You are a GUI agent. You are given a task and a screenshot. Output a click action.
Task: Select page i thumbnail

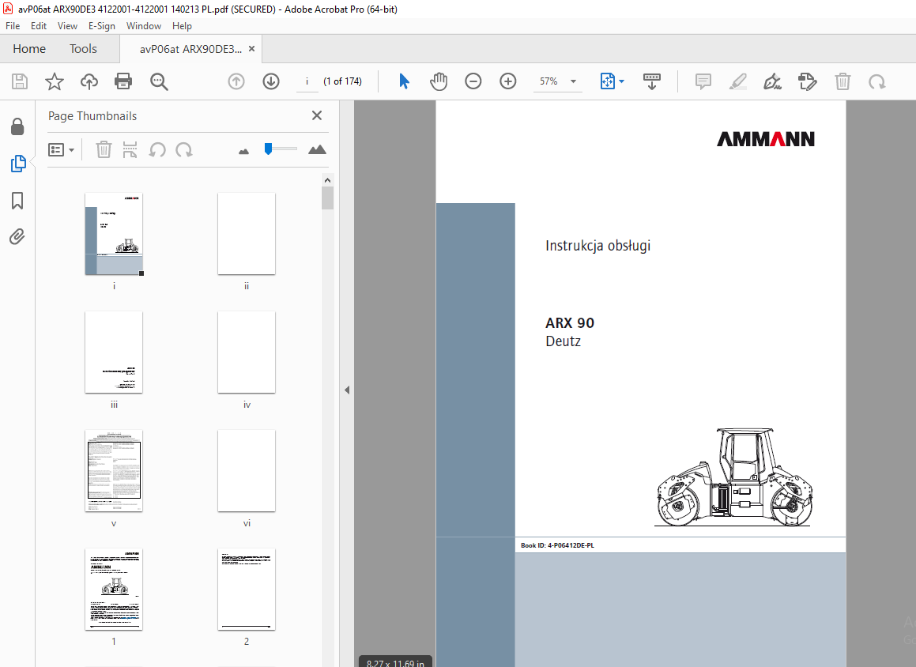click(x=114, y=234)
